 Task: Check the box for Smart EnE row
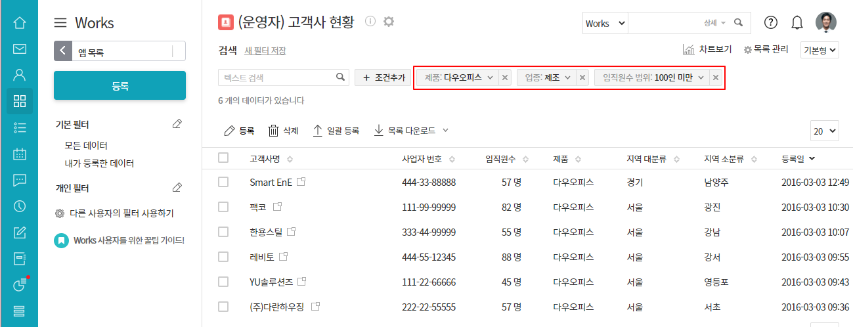[223, 182]
